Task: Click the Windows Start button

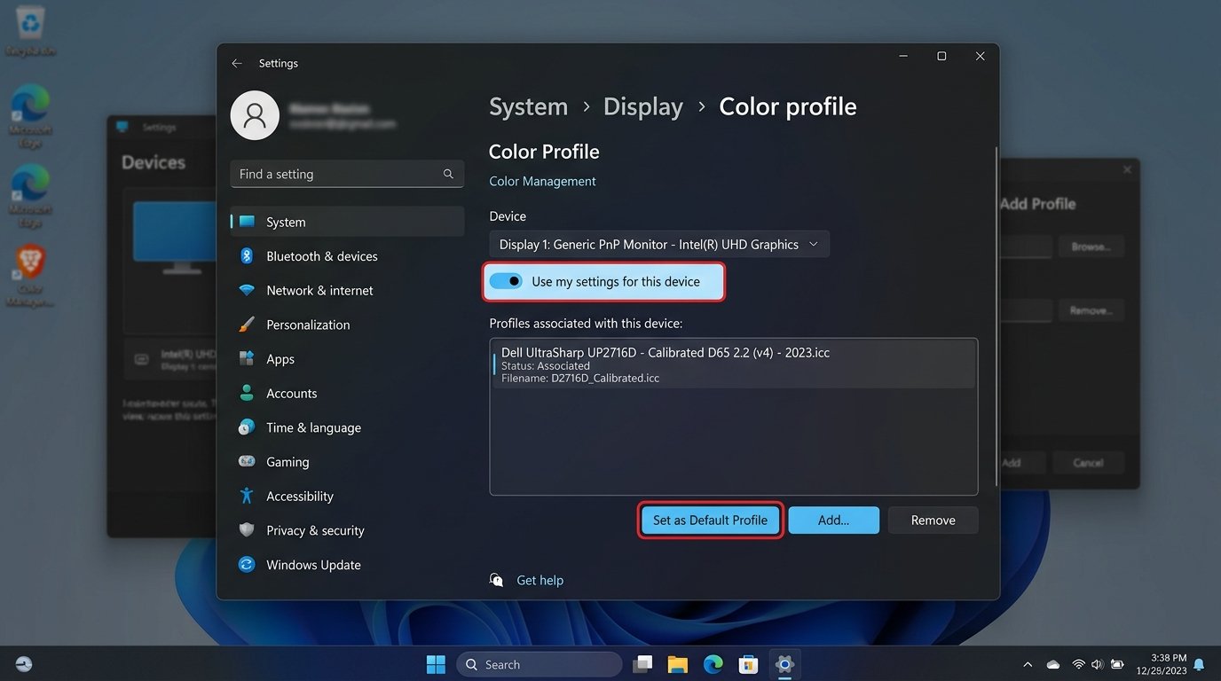Action: pyautogui.click(x=436, y=664)
